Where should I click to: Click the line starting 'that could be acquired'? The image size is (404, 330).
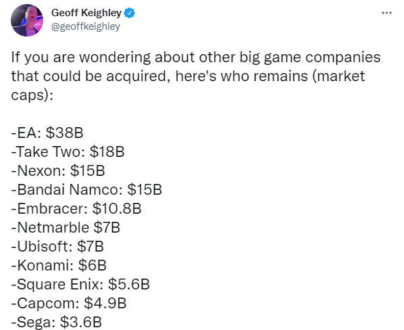click(x=188, y=76)
